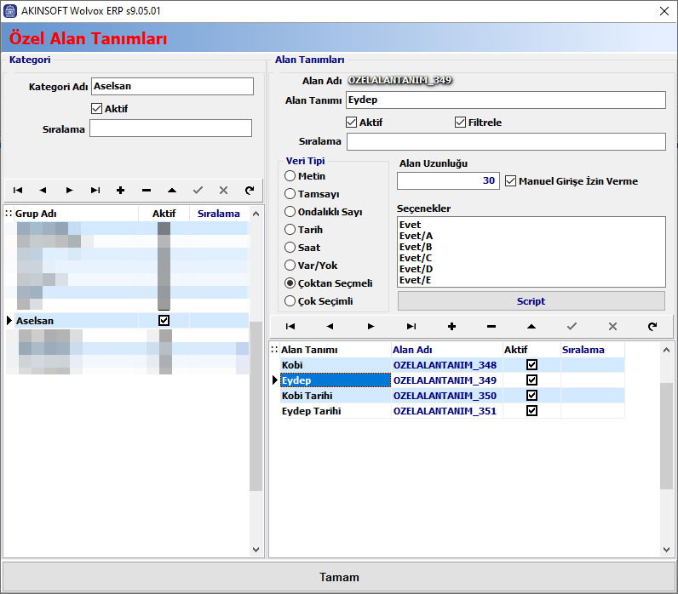The height and width of the screenshot is (594, 678).
Task: Go to next record in Alan Tanımları navigator
Action: coord(371,326)
